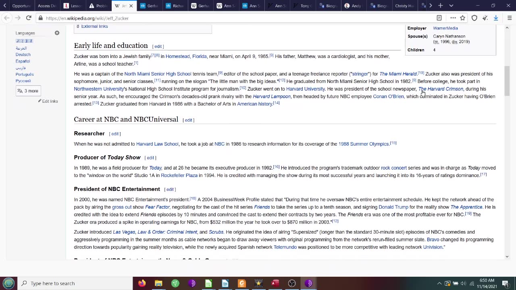The image size is (516, 290).
Task: Follow the Conan O'Brien link
Action: tap(388, 97)
